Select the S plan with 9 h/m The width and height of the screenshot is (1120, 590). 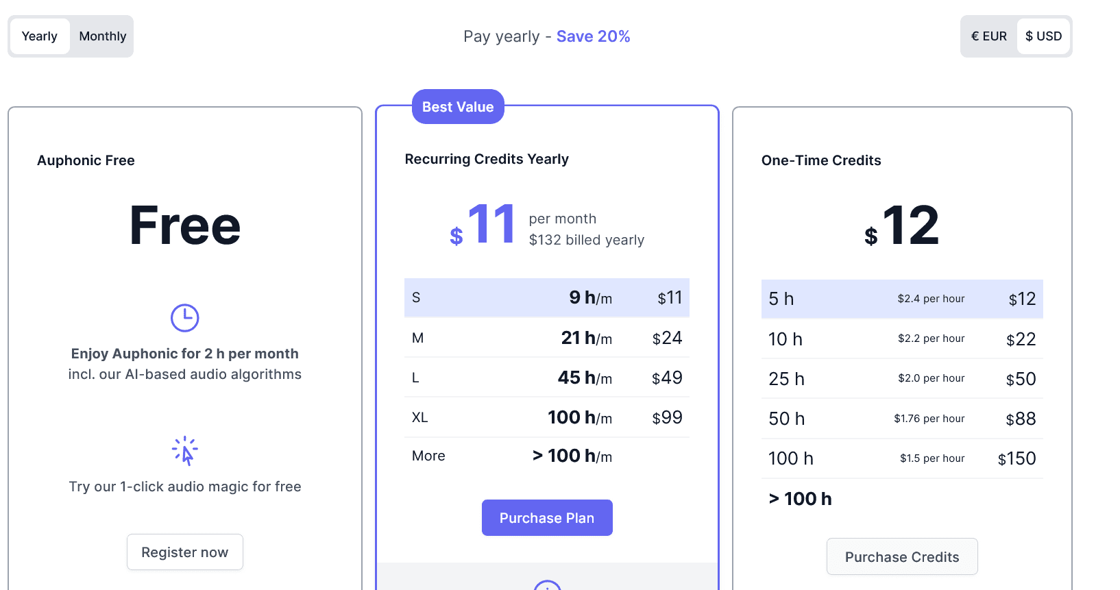(x=547, y=297)
